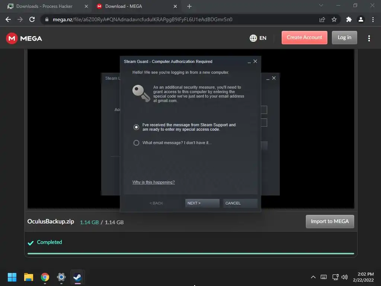Switch to Downloads - Process Hacker tab
Image resolution: width=381 pixels, height=286 pixels.
tap(44, 6)
